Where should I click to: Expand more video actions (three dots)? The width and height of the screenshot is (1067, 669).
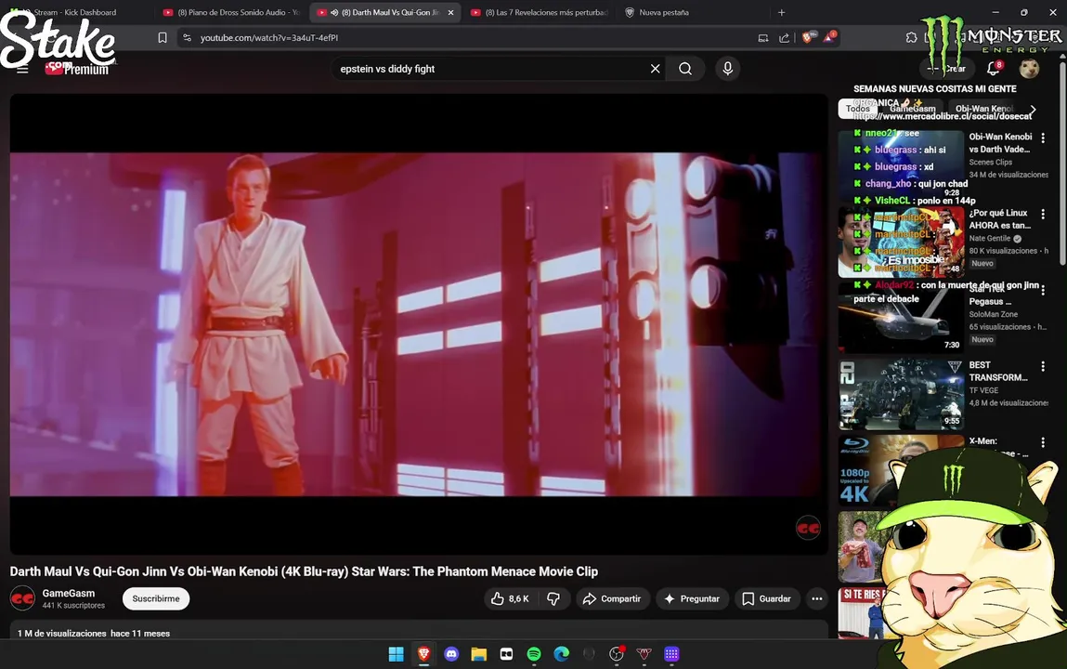click(816, 599)
